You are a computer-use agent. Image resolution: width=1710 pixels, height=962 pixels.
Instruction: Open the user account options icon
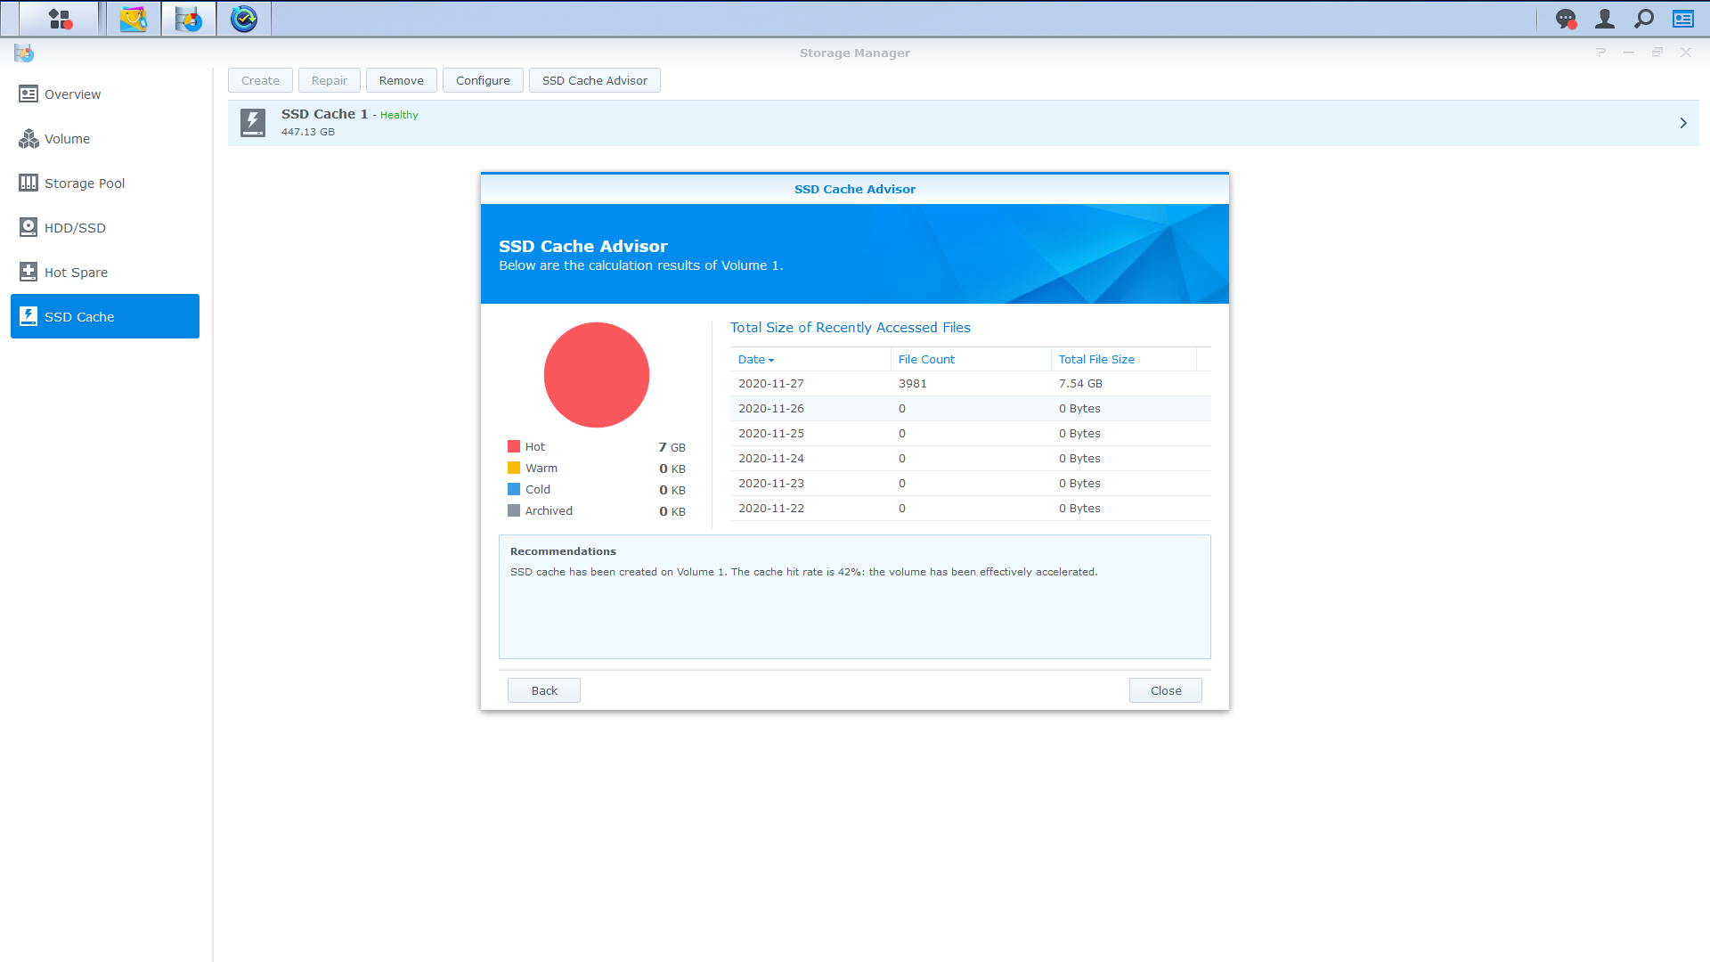(1605, 19)
